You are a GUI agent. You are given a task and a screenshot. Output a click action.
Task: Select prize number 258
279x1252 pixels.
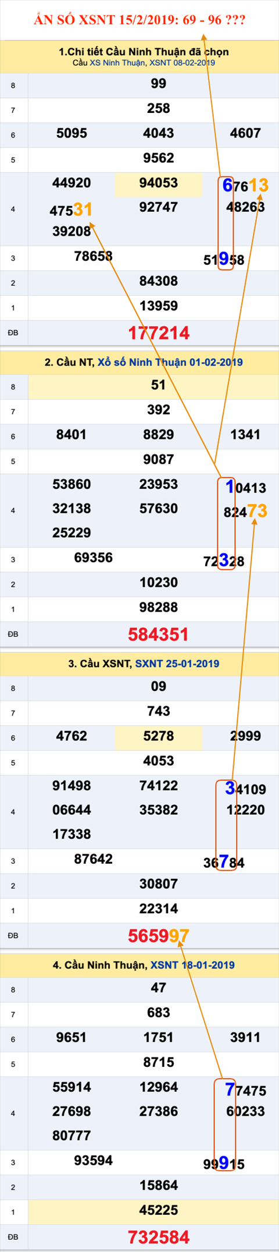tap(159, 108)
